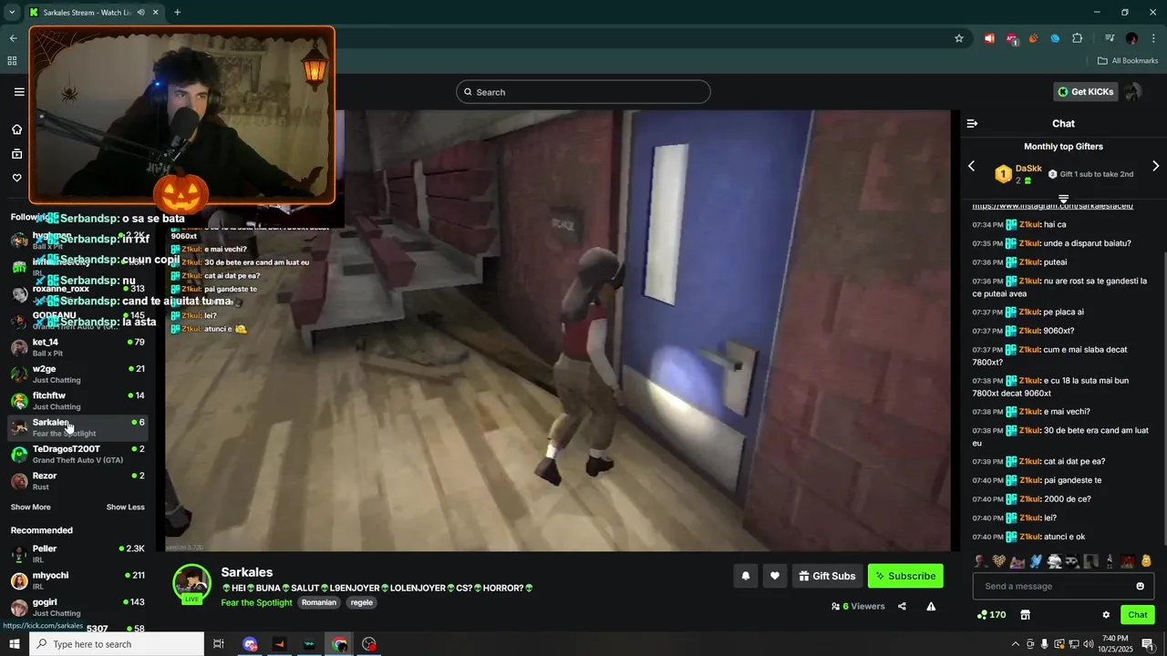Open the recommended gogirl channel

pos(78,607)
